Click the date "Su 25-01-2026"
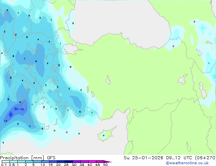The image size is (216, 166). click(143, 158)
